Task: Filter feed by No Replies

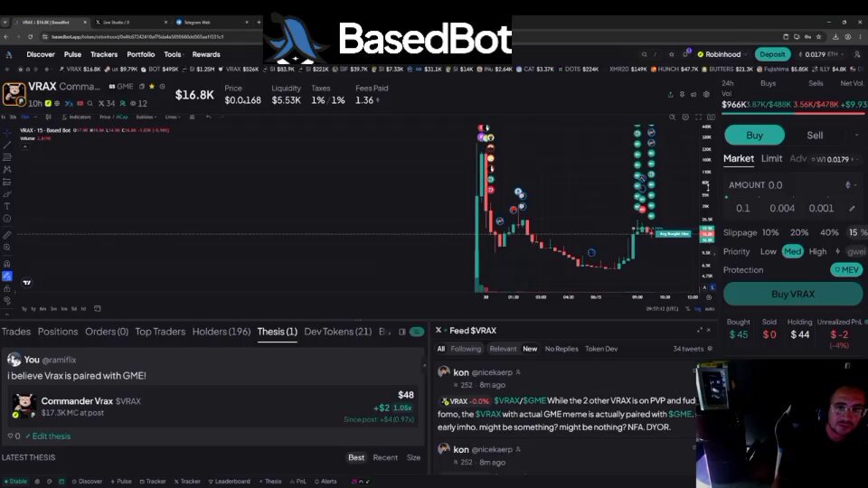Action: [x=561, y=349]
